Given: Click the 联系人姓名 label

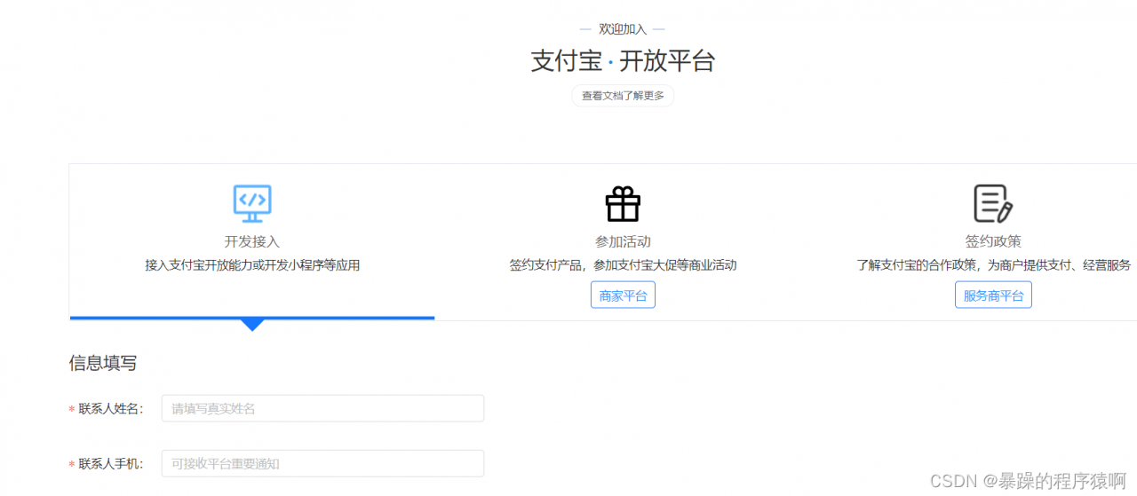Looking at the screenshot, I should click(x=110, y=409).
